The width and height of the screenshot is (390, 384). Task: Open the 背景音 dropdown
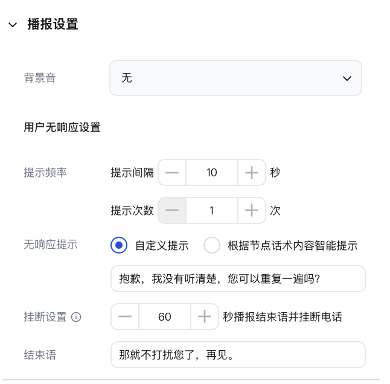coord(235,78)
